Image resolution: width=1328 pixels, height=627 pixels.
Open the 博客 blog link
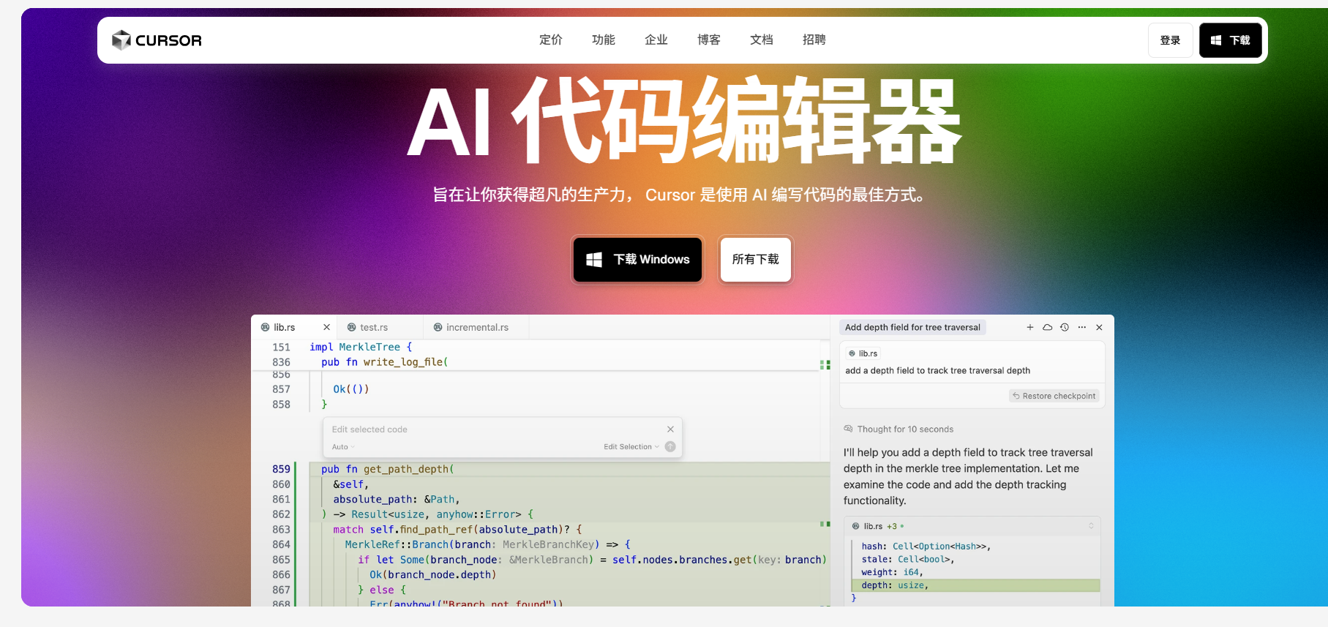709,40
